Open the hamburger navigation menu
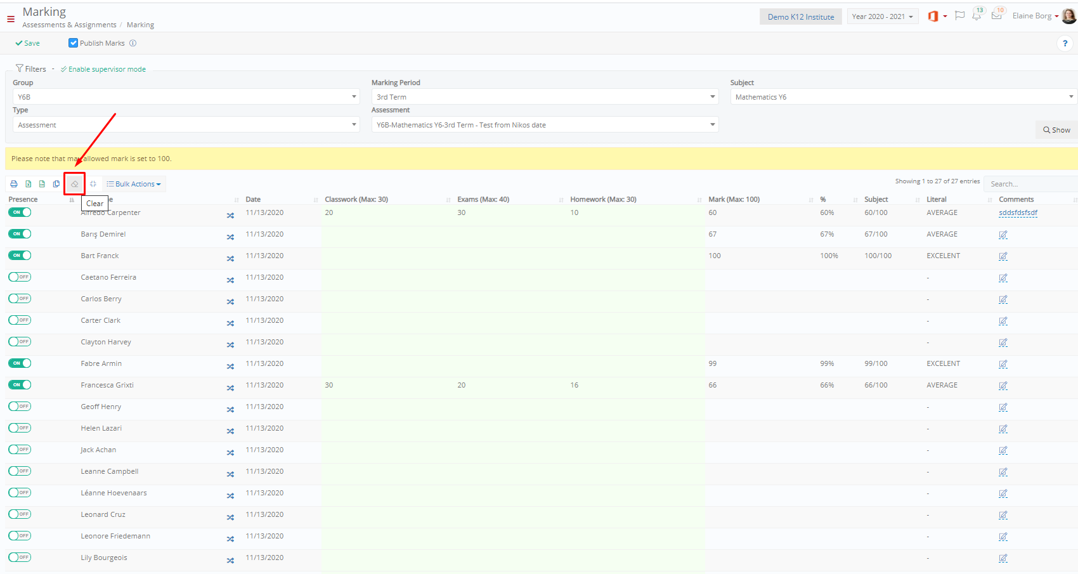 11,19
